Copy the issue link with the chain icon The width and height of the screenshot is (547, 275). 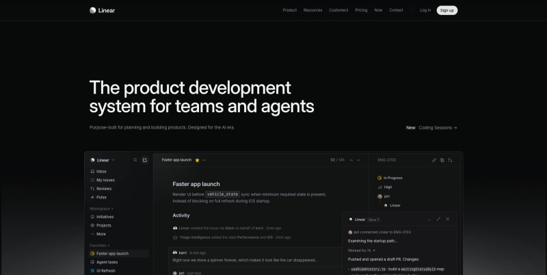click(x=434, y=160)
